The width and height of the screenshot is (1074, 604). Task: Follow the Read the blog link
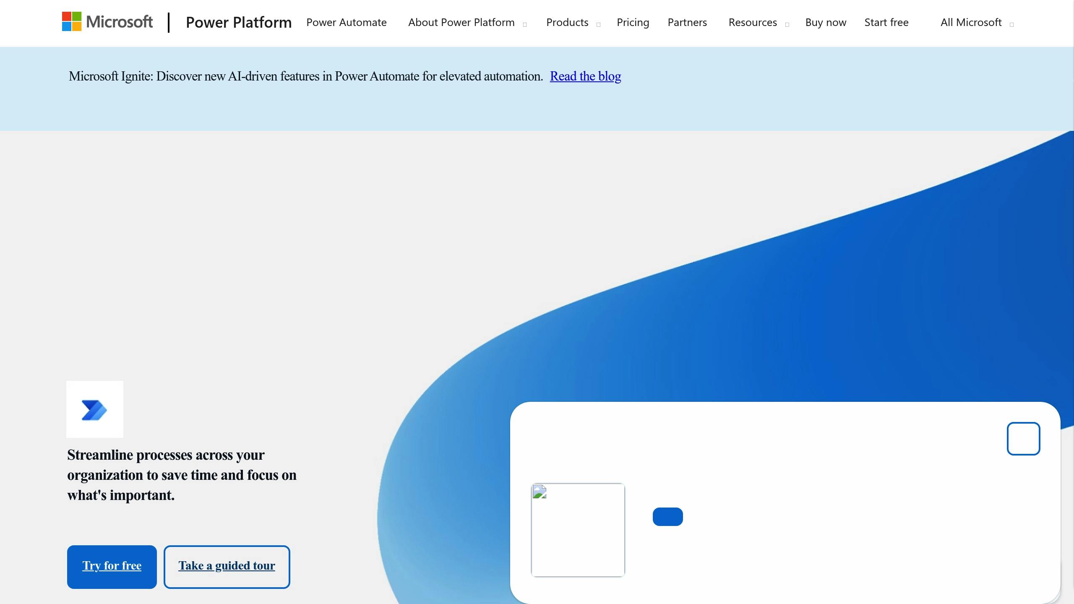coord(585,76)
